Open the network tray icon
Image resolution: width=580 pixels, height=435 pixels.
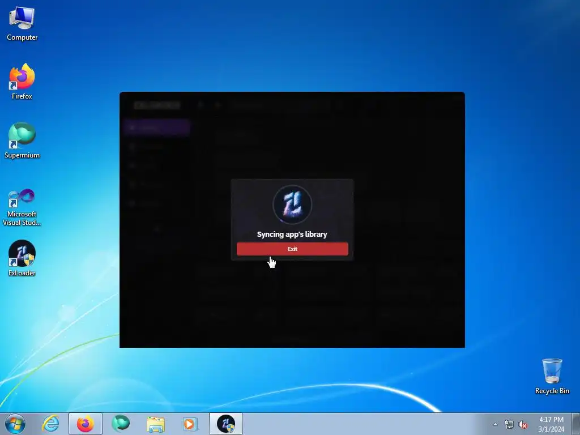tap(509, 424)
